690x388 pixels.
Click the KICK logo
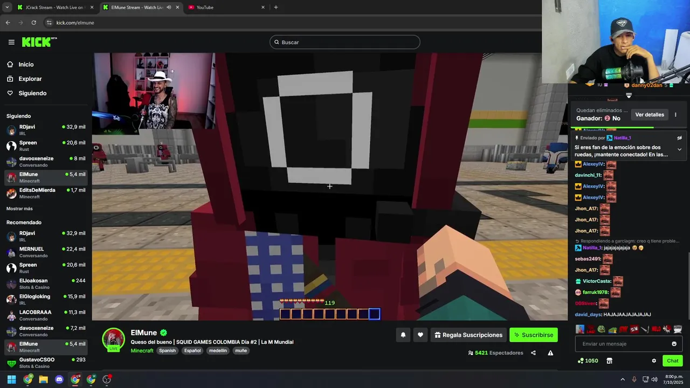pyautogui.click(x=39, y=42)
